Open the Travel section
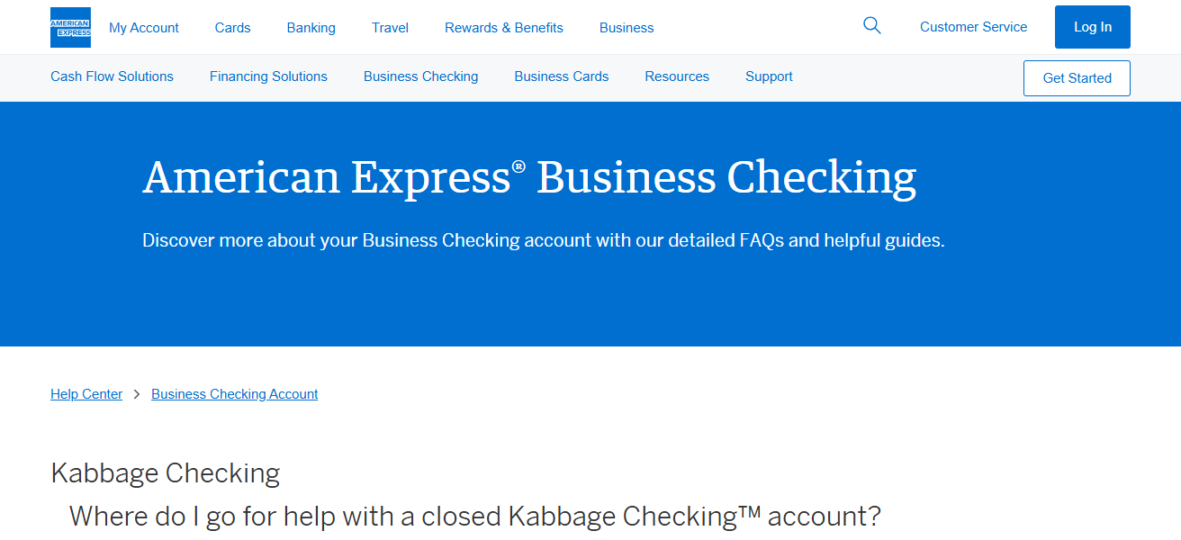The image size is (1181, 540). pyautogui.click(x=390, y=28)
